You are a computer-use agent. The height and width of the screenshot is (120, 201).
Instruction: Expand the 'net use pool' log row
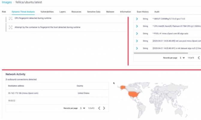(x=137, y=41)
